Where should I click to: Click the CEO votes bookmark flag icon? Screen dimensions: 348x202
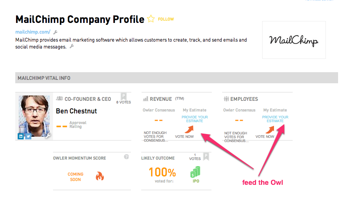[x=124, y=97]
